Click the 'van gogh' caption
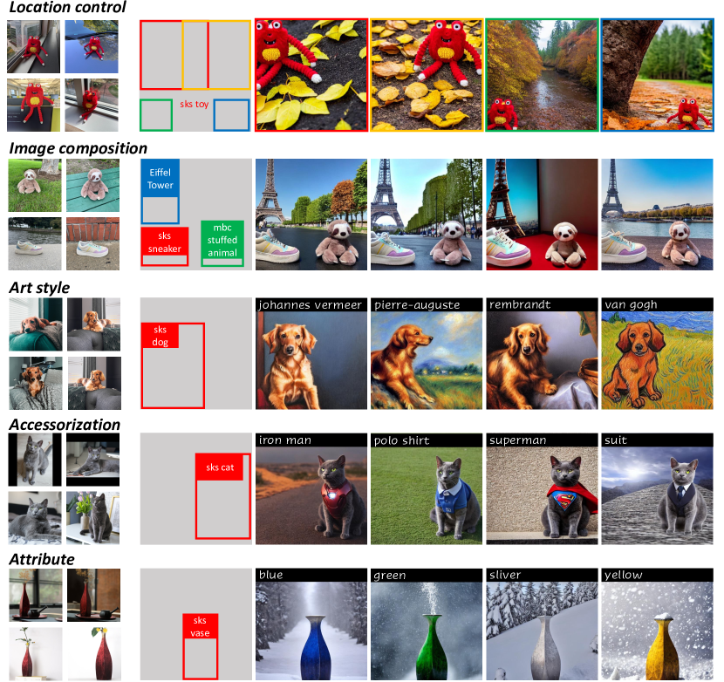Screen dimensions: 724x682 (x=631, y=304)
